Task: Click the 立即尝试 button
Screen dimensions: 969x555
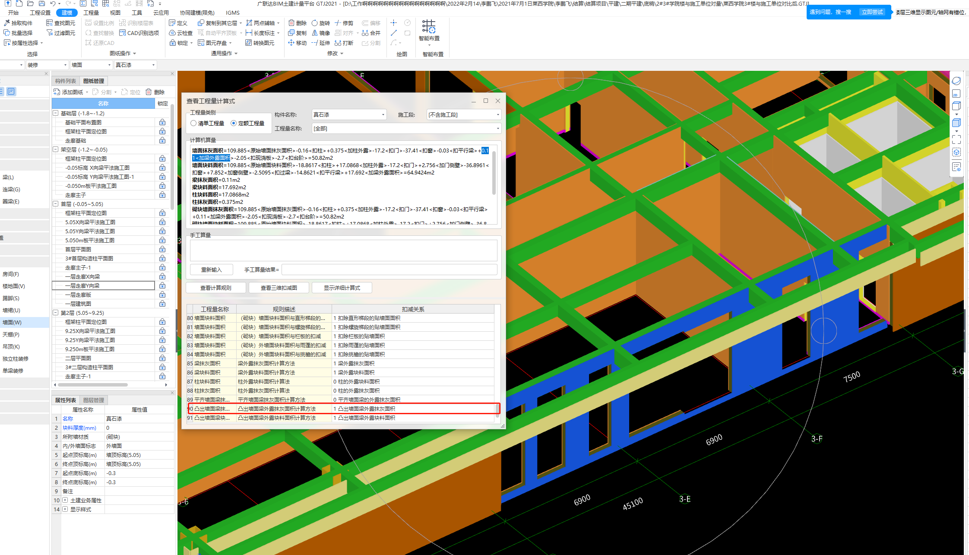Action: [x=872, y=12]
